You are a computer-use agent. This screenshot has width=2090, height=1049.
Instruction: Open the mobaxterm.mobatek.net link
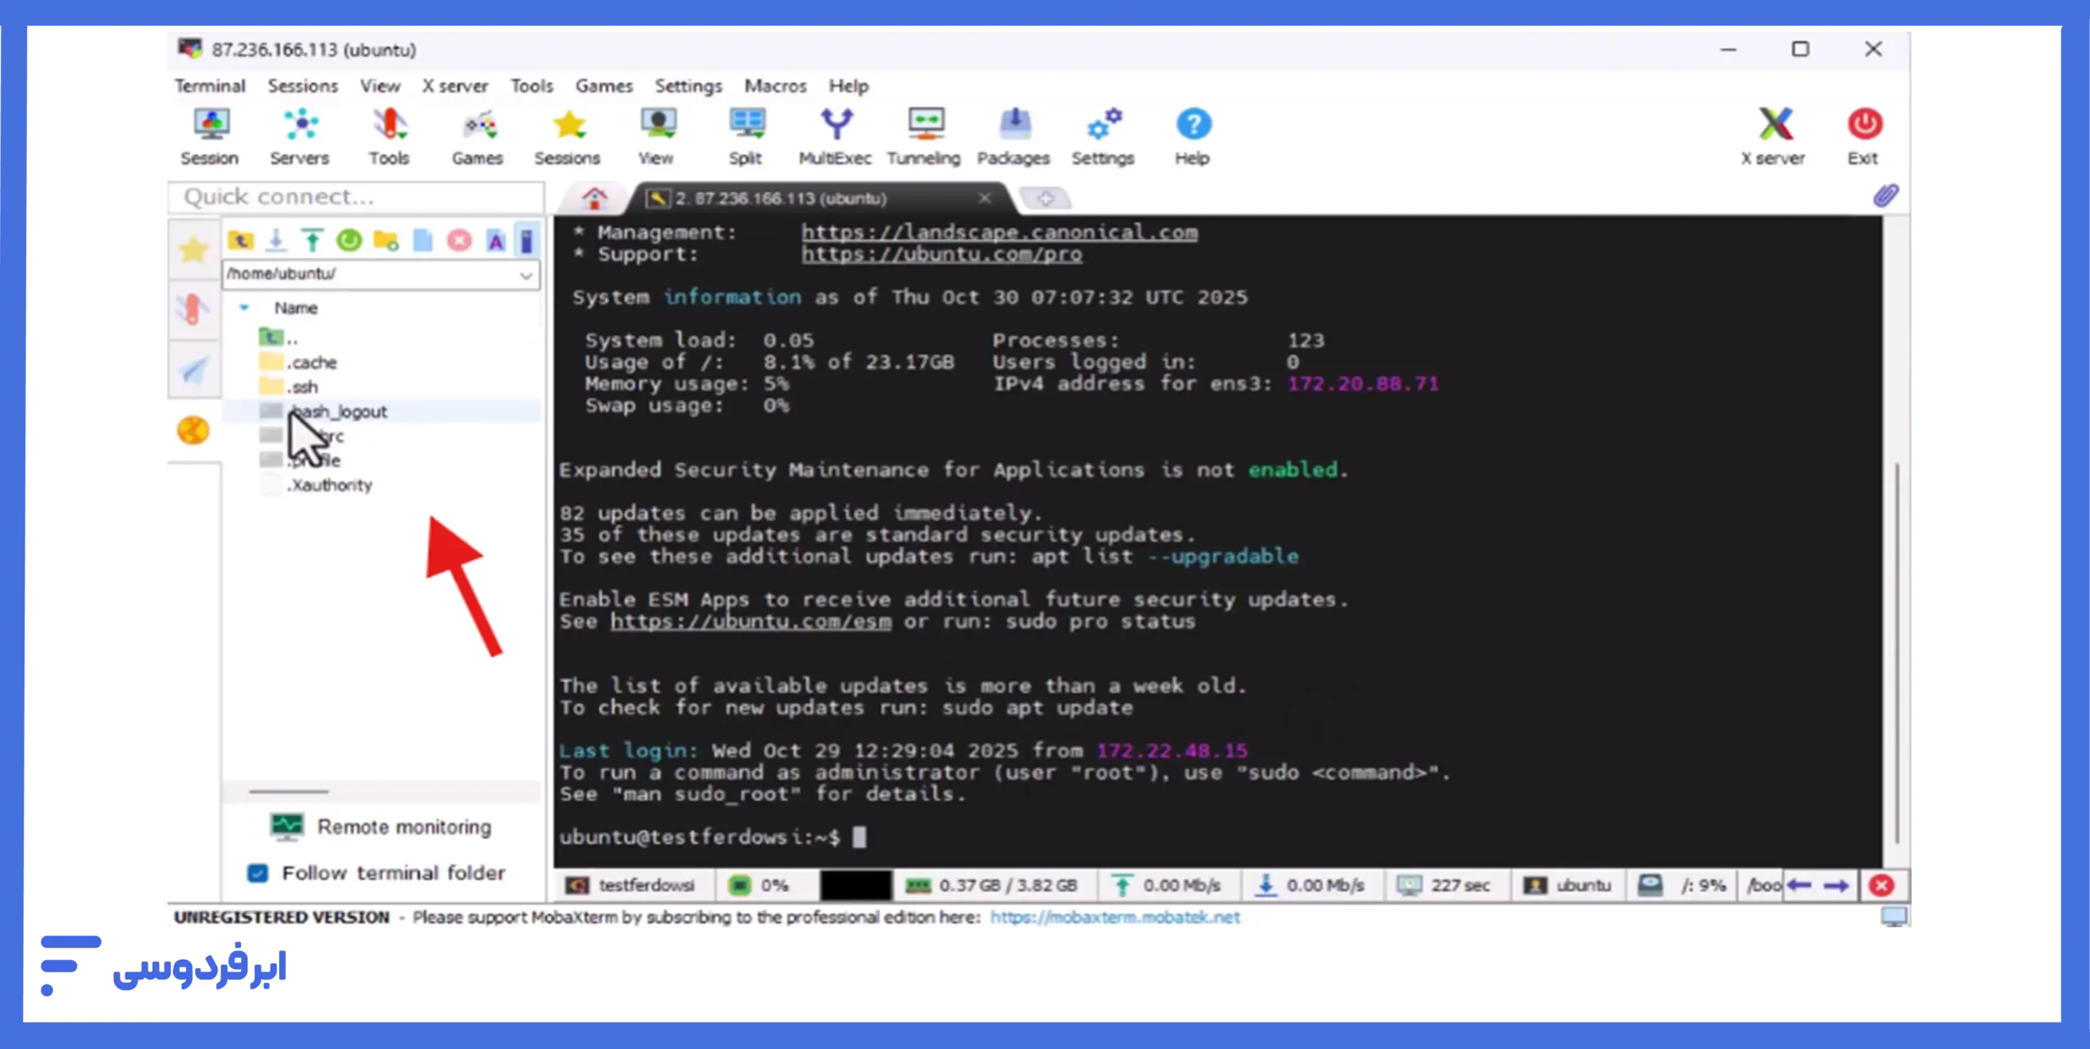1114,917
